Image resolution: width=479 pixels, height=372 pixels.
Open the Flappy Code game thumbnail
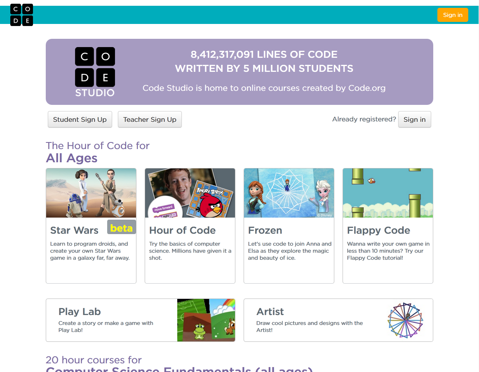tap(388, 193)
